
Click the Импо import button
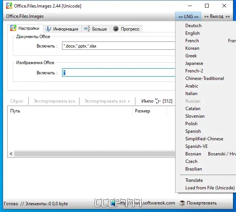[x=157, y=101]
